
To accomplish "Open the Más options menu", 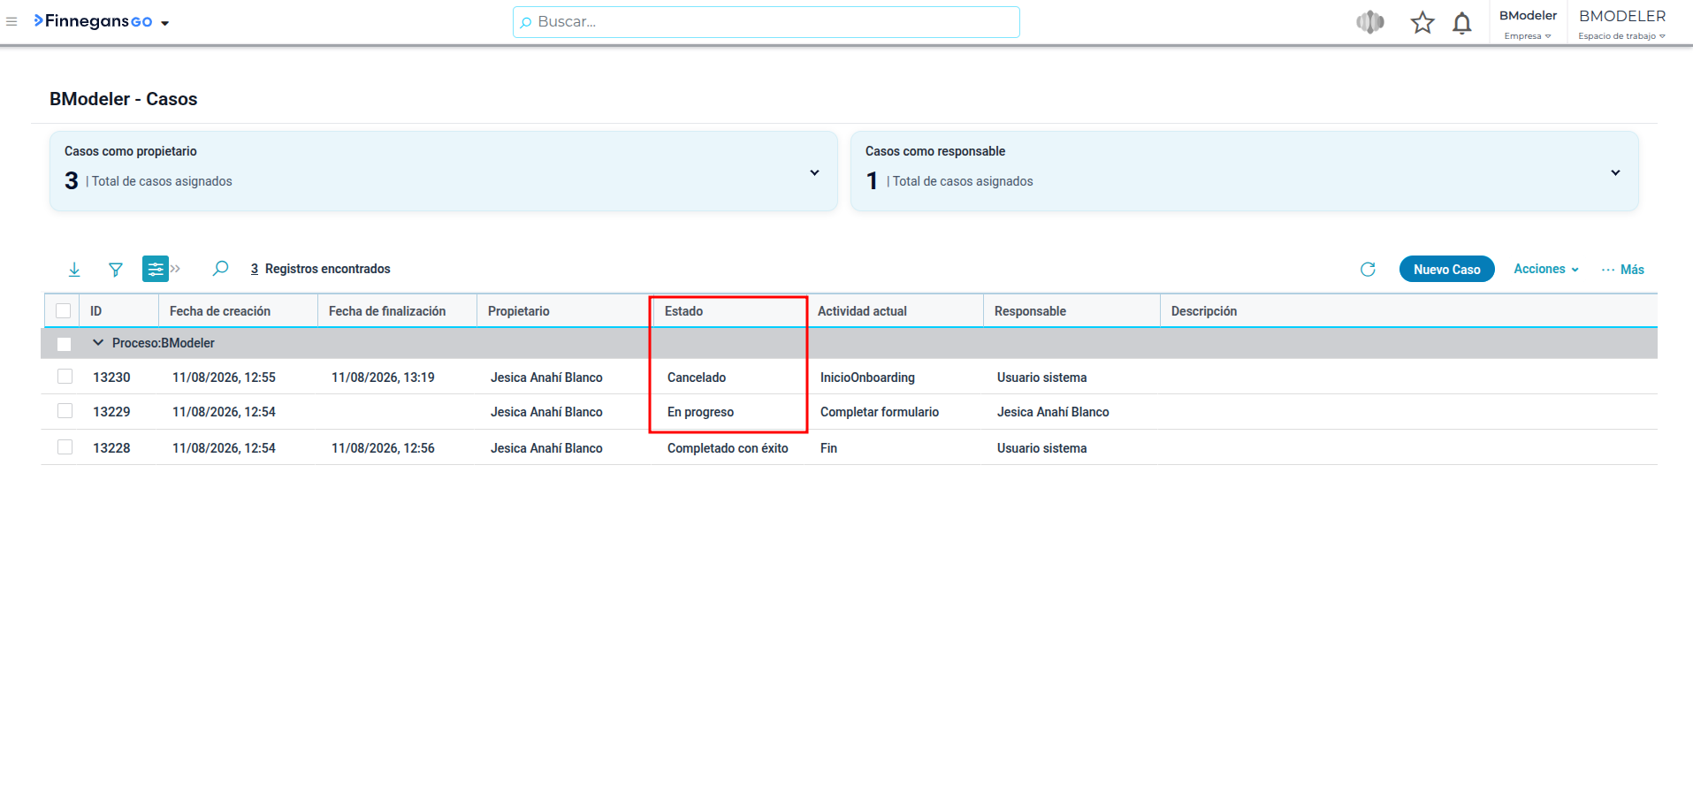I will [x=1622, y=269].
